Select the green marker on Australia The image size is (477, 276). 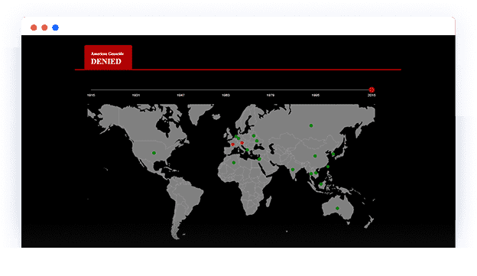click(x=337, y=209)
